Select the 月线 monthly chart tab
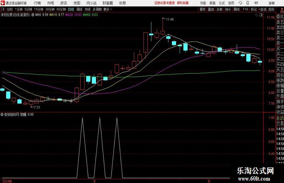 (x=88, y=9)
